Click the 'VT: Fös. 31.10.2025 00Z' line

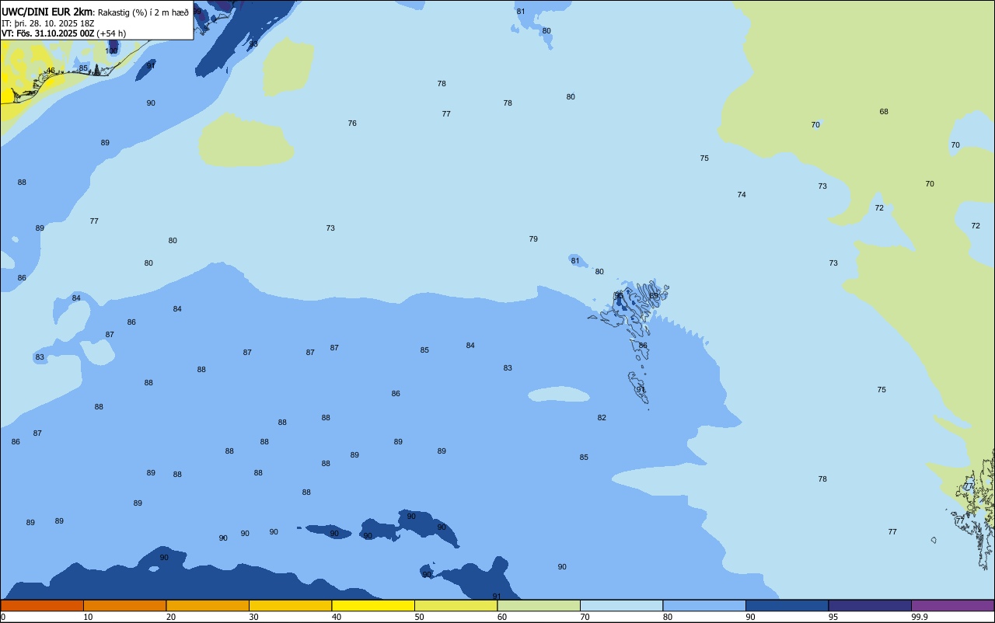[x=48, y=33]
